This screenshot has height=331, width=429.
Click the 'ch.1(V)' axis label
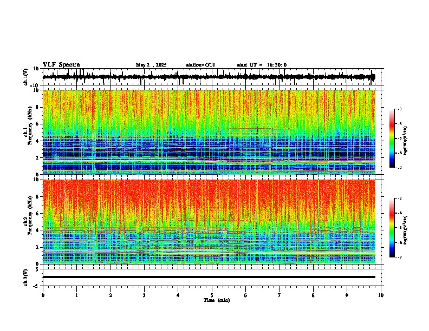26,77
